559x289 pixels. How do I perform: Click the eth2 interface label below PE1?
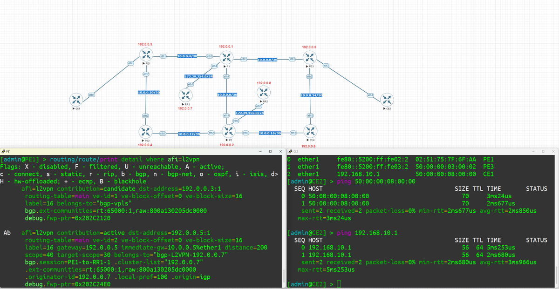click(146, 74)
